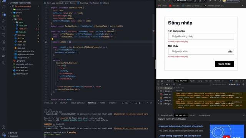Close the 'Tính năng mới' drawer tab
246x138 pixels.
click(187, 115)
